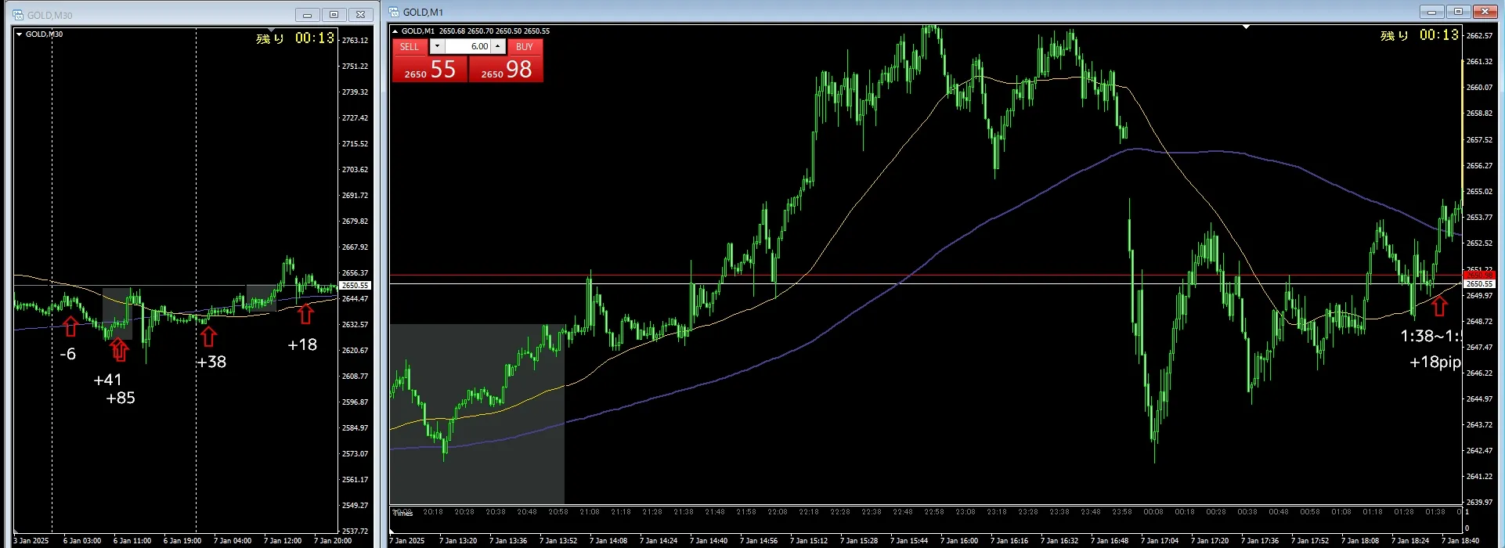Click the SELL one-click trading button
Viewport: 1505px width, 548px height.
point(410,47)
